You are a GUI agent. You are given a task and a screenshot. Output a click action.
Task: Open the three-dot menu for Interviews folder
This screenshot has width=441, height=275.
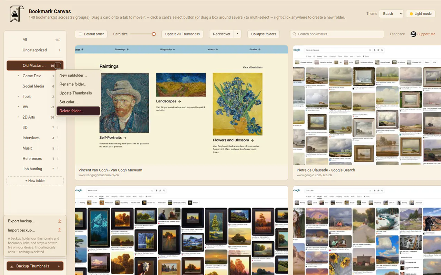(58, 138)
